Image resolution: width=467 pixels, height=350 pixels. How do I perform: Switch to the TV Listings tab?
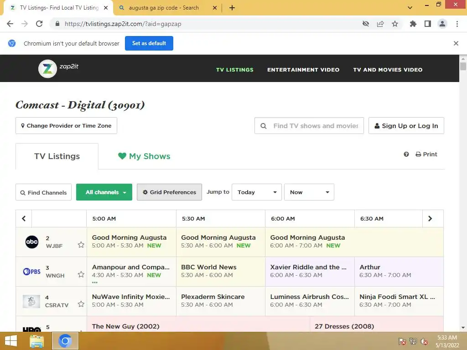coord(57,156)
